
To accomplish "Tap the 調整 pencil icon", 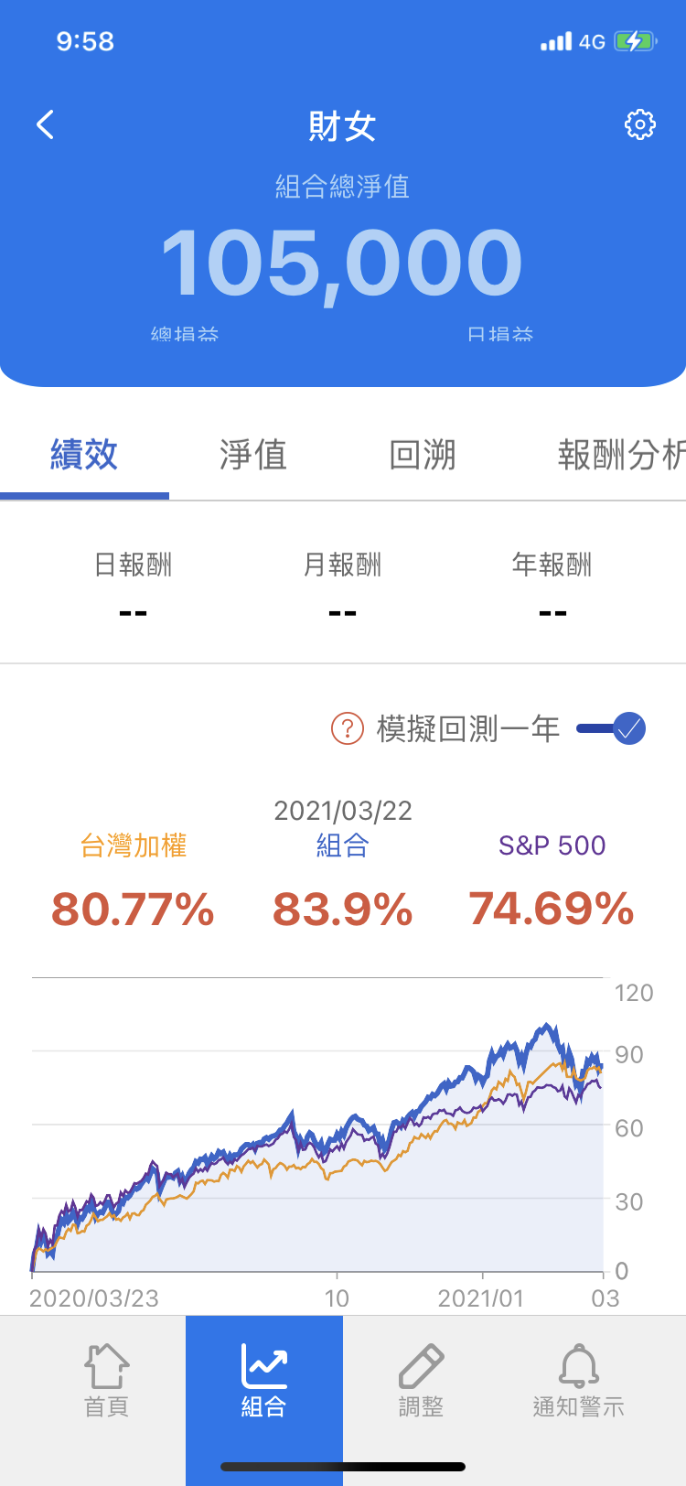I will 421,1368.
